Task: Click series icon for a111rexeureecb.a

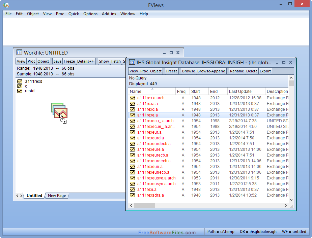Action: tap(132, 161)
